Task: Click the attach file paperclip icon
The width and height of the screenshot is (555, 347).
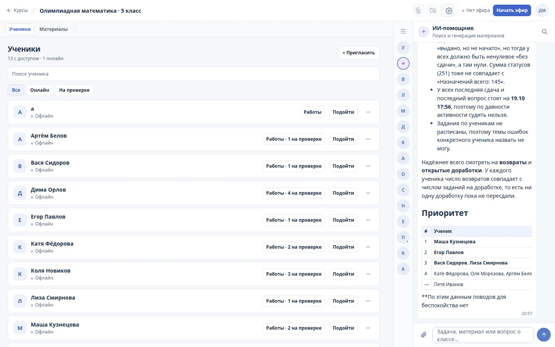Action: [424, 335]
